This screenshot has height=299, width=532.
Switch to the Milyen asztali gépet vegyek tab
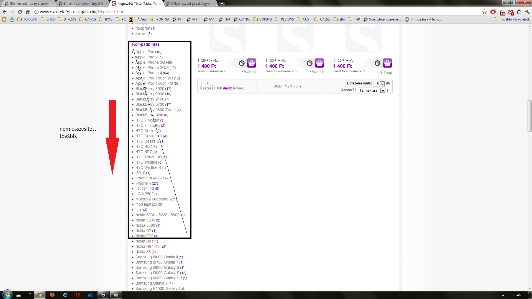click(191, 4)
